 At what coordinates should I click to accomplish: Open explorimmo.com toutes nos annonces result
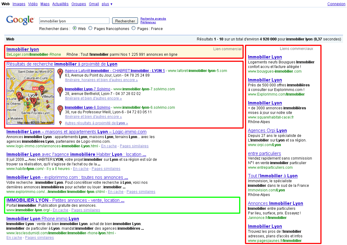coord(67,177)
